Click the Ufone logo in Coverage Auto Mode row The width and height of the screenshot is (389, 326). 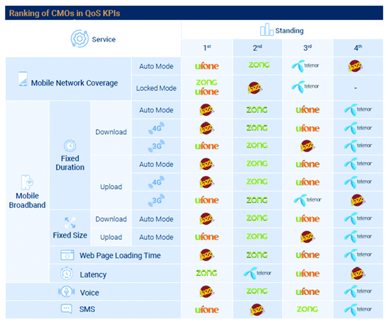[207, 66]
